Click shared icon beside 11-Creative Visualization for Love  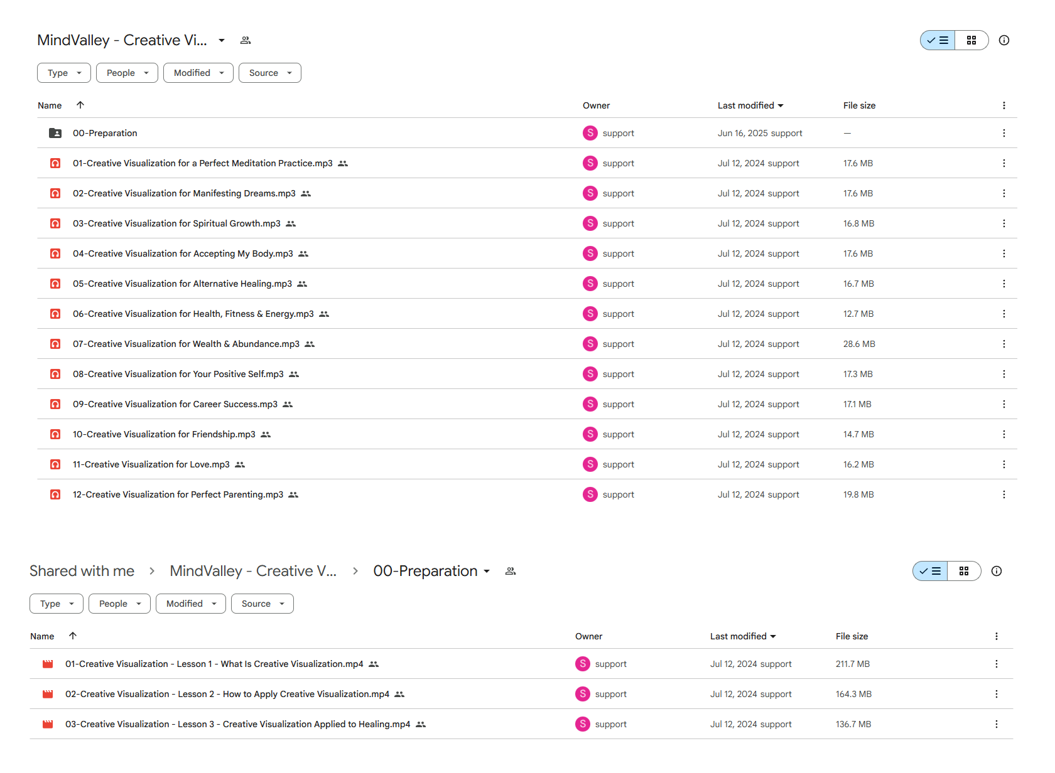click(240, 464)
